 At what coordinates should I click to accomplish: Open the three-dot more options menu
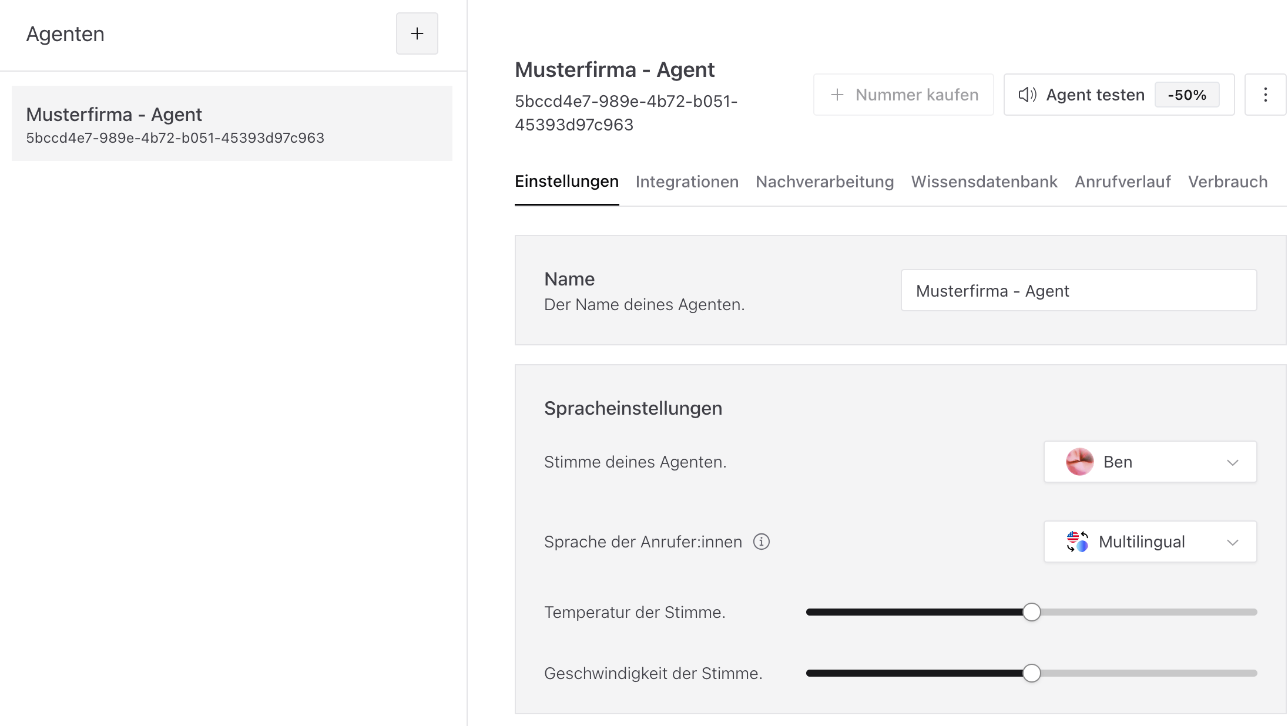(1265, 95)
